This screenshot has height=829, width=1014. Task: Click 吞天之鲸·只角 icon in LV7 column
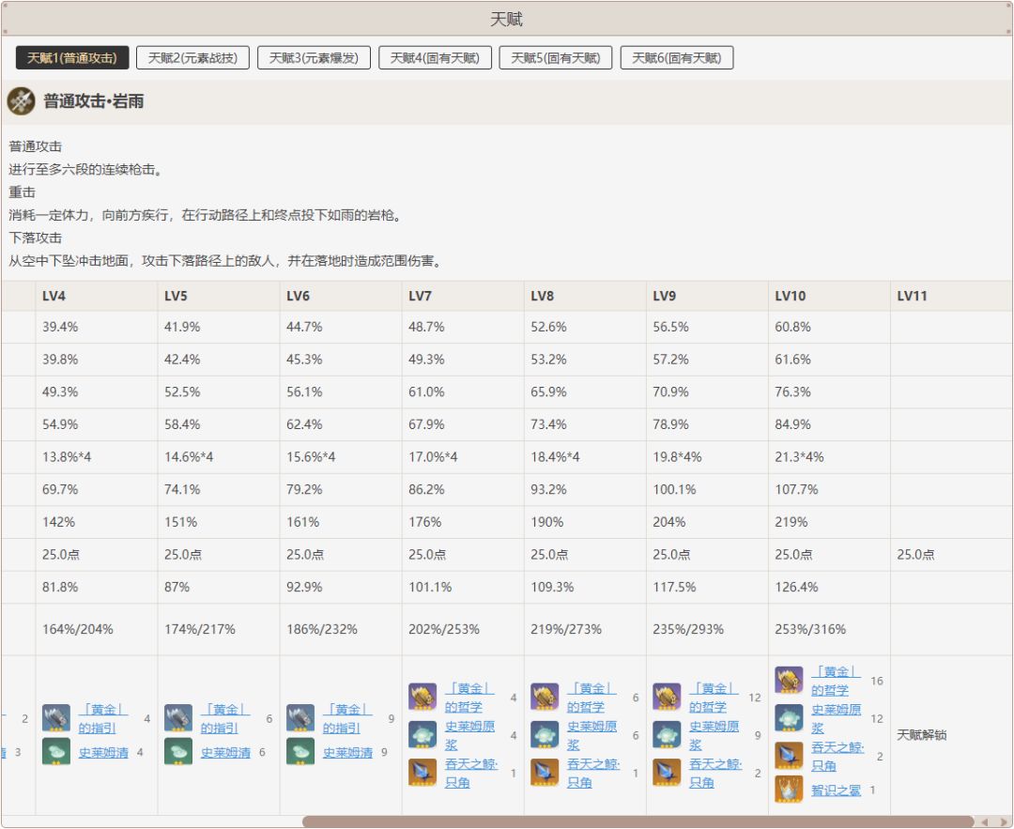pyautogui.click(x=422, y=773)
